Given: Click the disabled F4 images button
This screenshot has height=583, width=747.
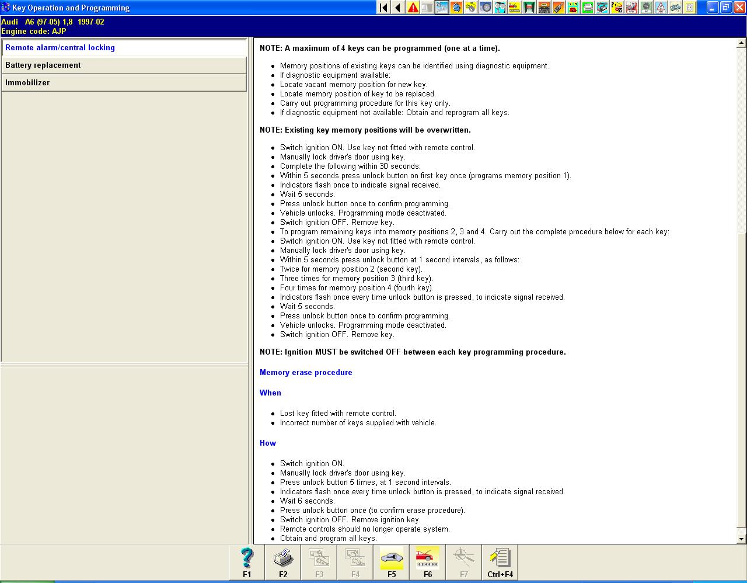Looking at the screenshot, I should 355,563.
